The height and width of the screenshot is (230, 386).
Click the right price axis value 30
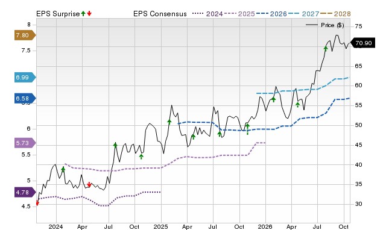(x=358, y=204)
